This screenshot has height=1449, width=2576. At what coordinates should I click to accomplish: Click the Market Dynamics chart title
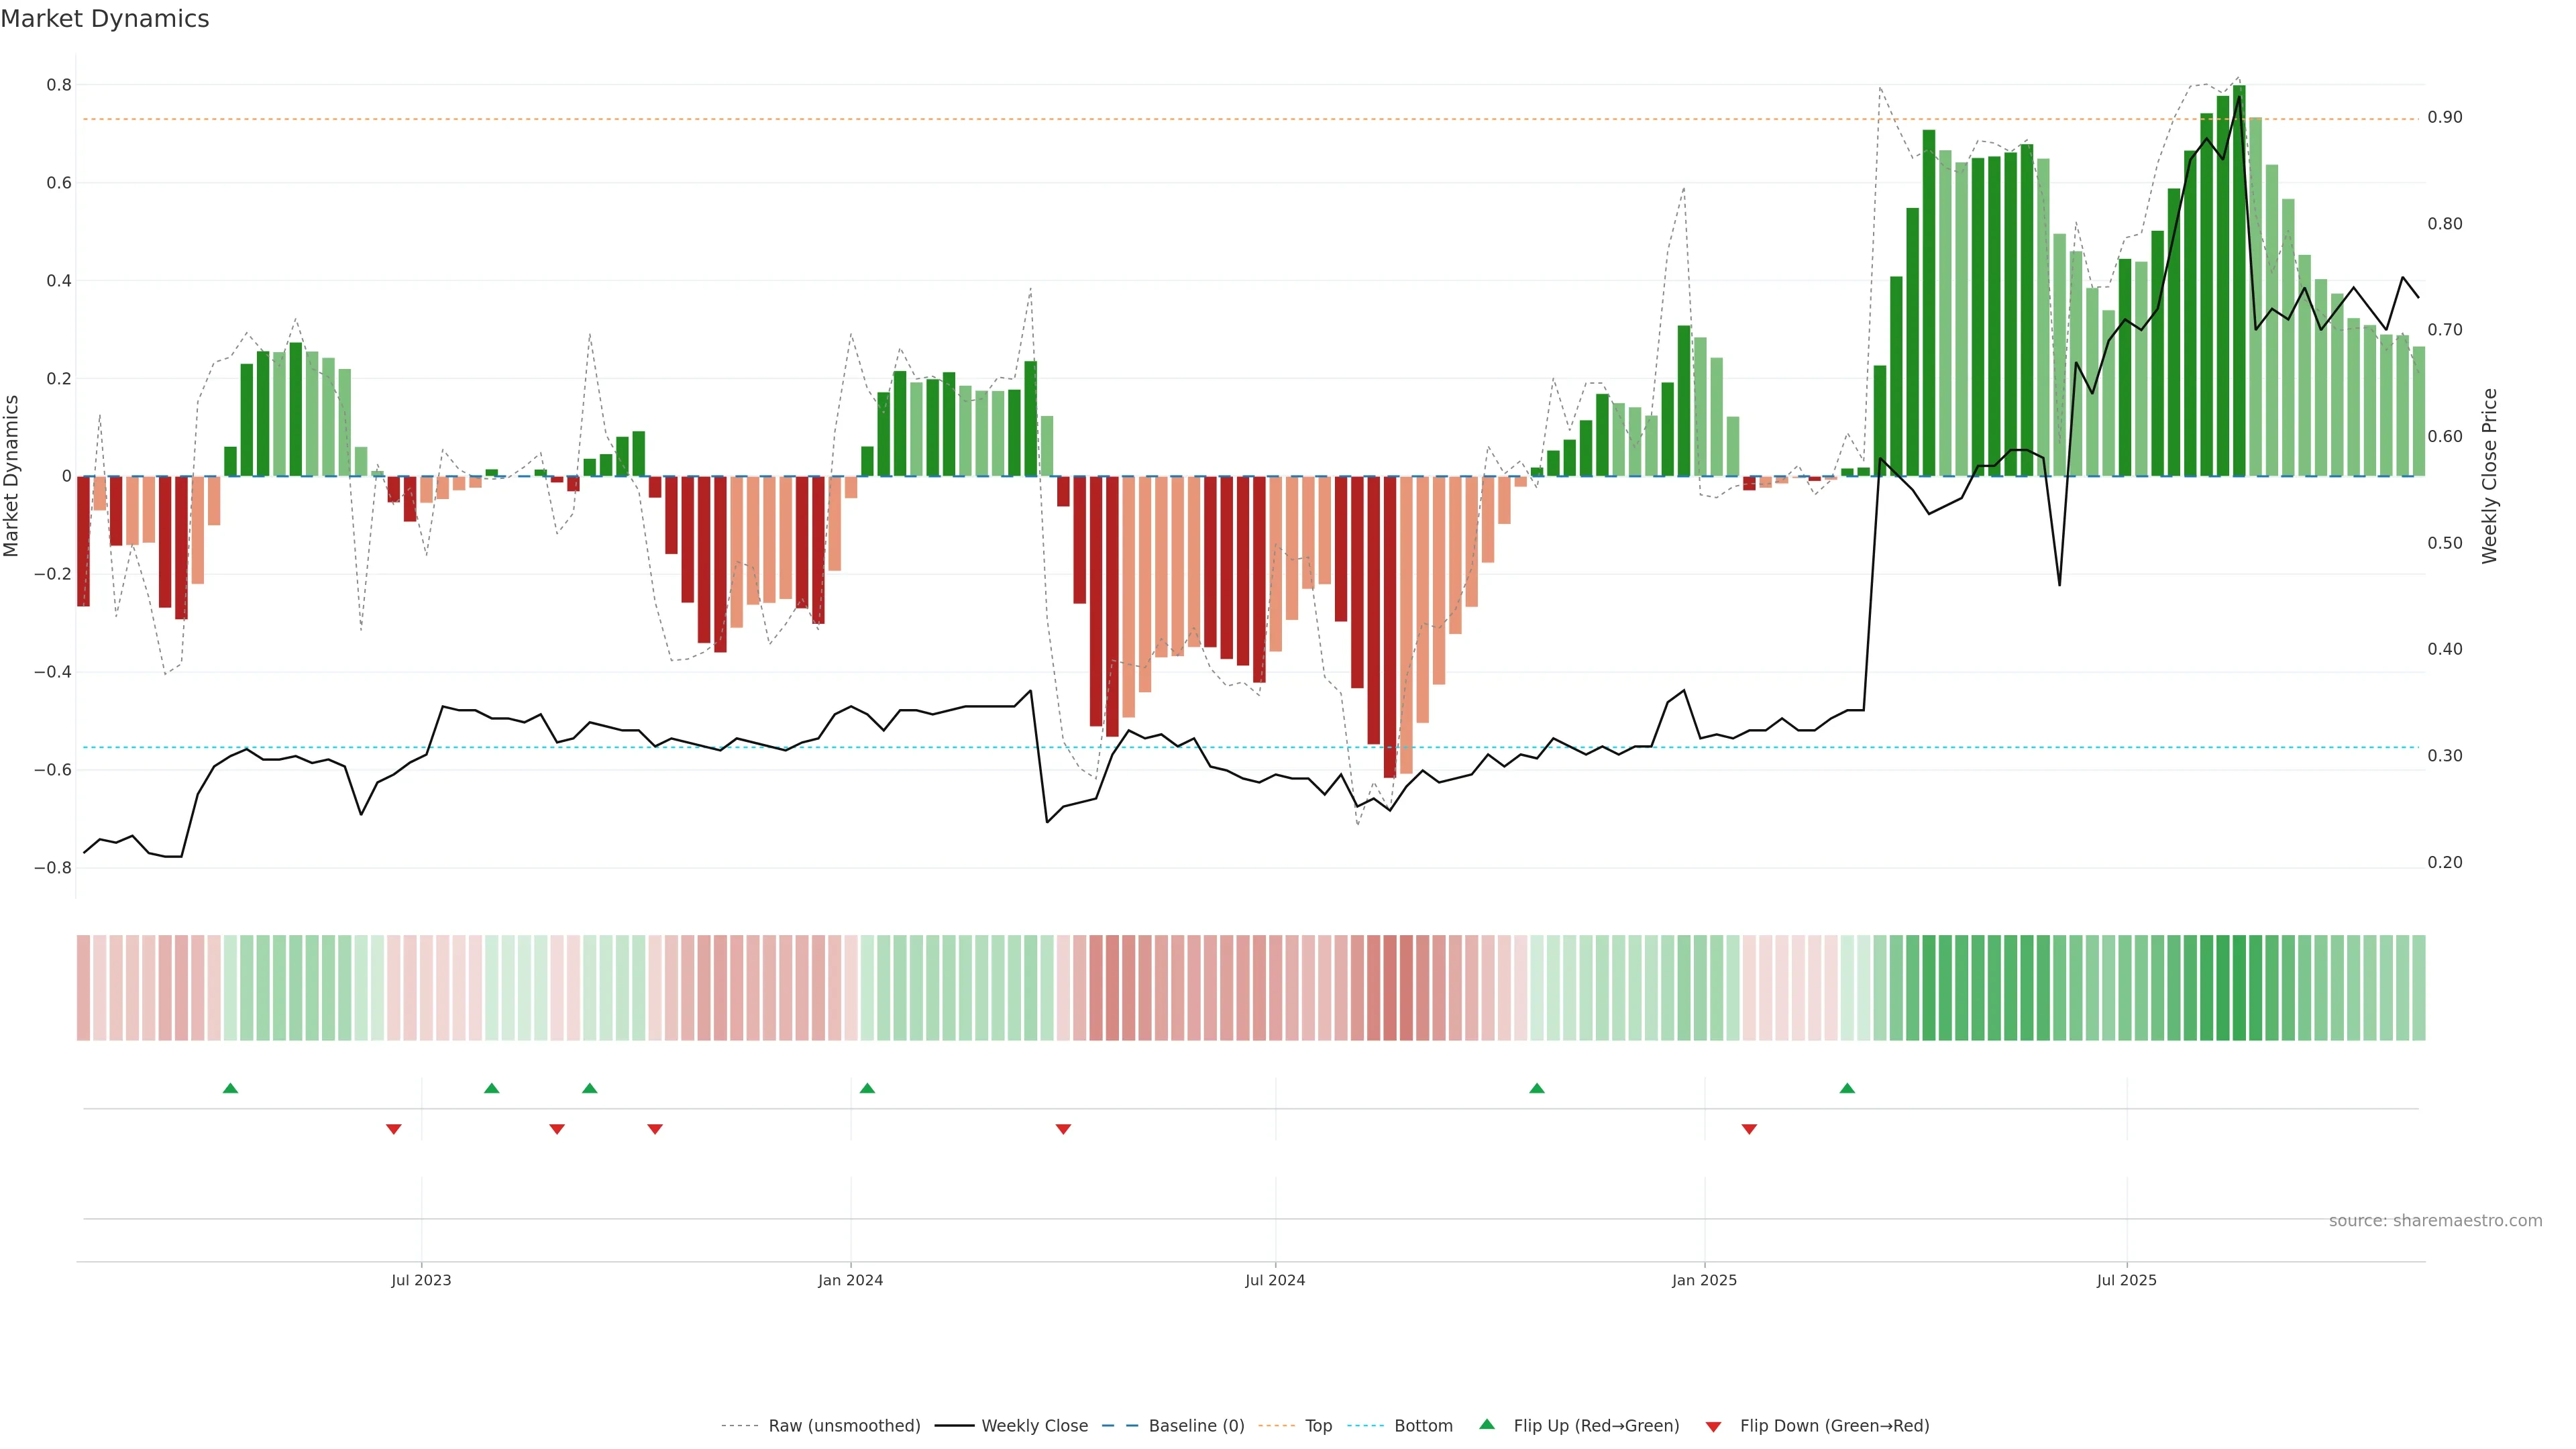tap(105, 19)
